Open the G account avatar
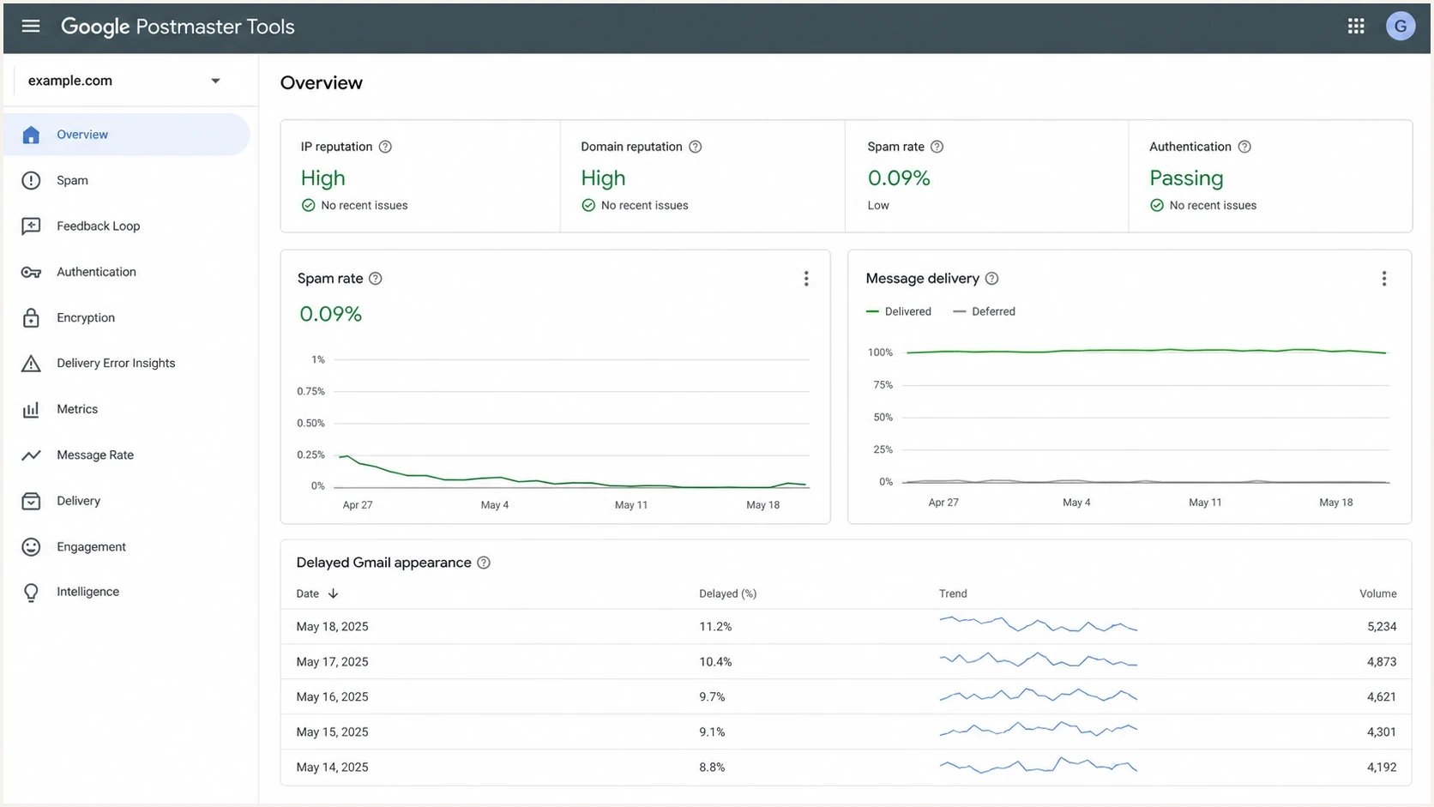Image resolution: width=1434 pixels, height=807 pixels. point(1401,27)
